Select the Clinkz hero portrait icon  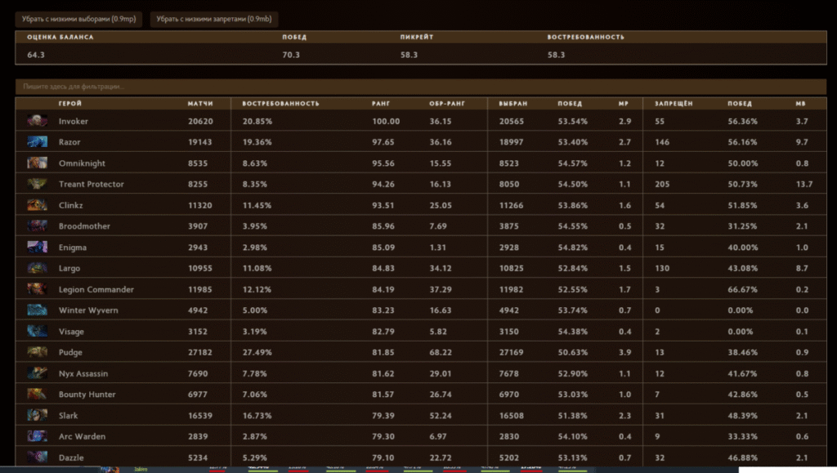[x=37, y=205]
